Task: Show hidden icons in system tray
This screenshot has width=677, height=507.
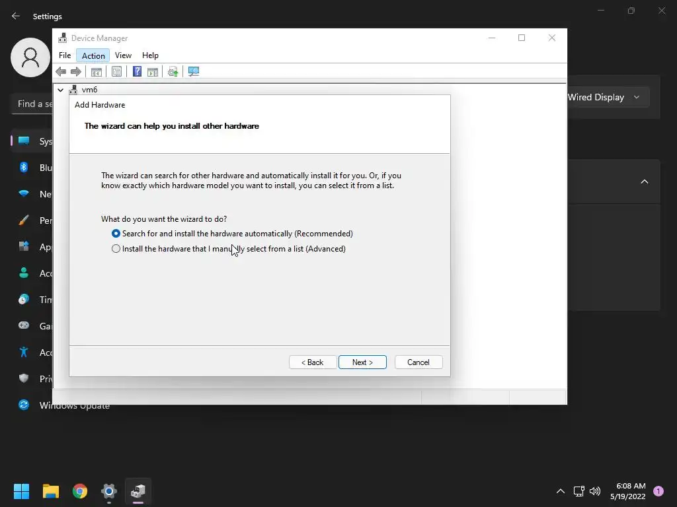Action: coord(561,491)
